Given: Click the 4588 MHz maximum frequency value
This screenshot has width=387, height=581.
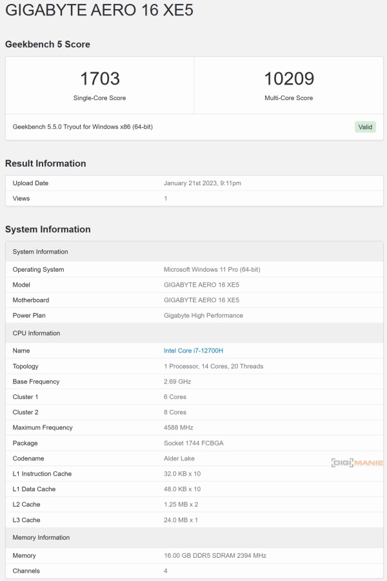Looking at the screenshot, I should tap(179, 427).
